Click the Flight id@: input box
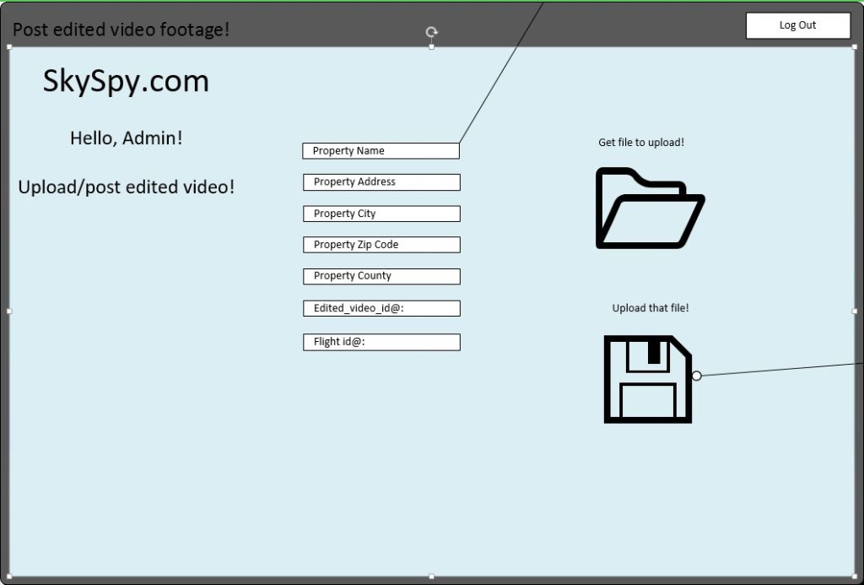Screen dimensions: 864x585 pos(381,342)
